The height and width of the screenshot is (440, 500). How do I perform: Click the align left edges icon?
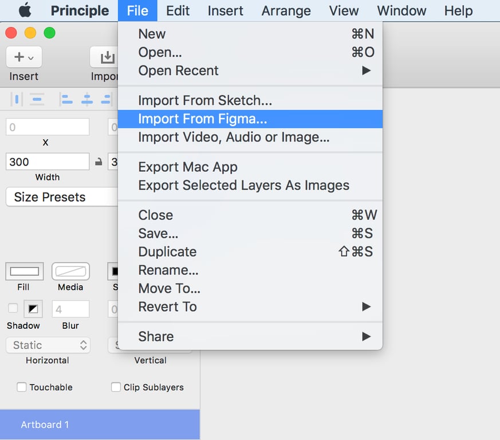(x=67, y=100)
